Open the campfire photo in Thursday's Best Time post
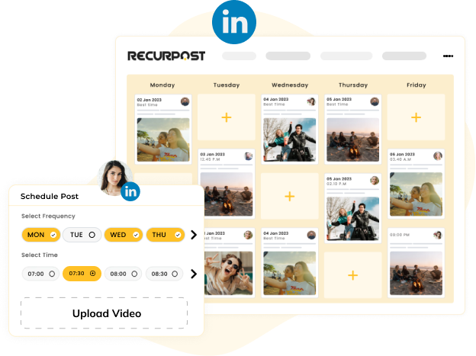 (352, 140)
